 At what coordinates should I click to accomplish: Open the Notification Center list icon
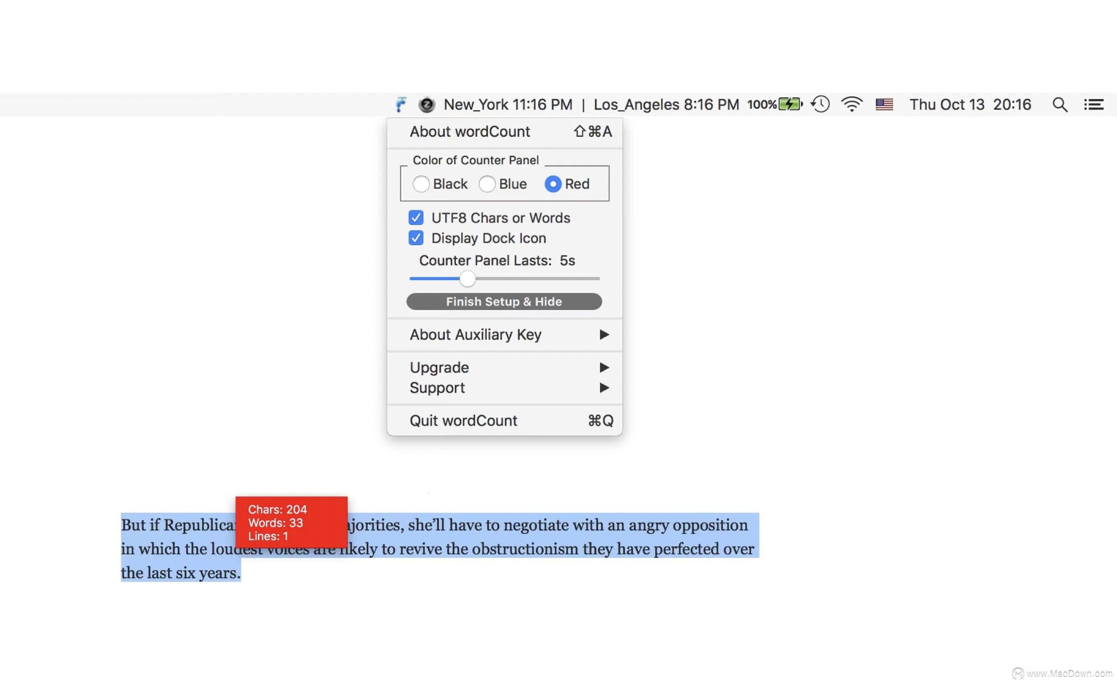[1093, 105]
